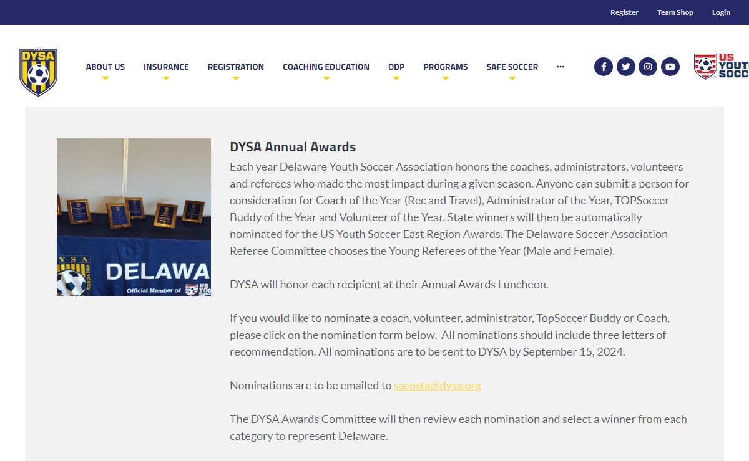The height and width of the screenshot is (461, 749).
Task: Expand the Insurance dropdown arrow
Action: (x=166, y=78)
